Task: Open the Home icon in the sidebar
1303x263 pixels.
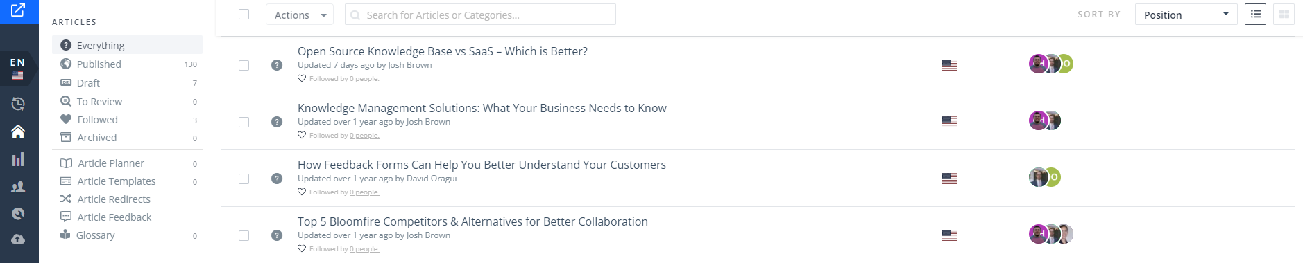Action: tap(18, 131)
